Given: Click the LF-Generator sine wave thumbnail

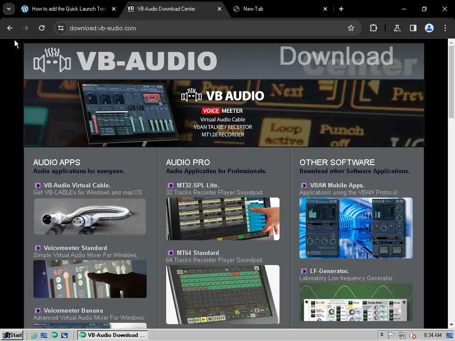Looking at the screenshot, I should tap(356, 302).
